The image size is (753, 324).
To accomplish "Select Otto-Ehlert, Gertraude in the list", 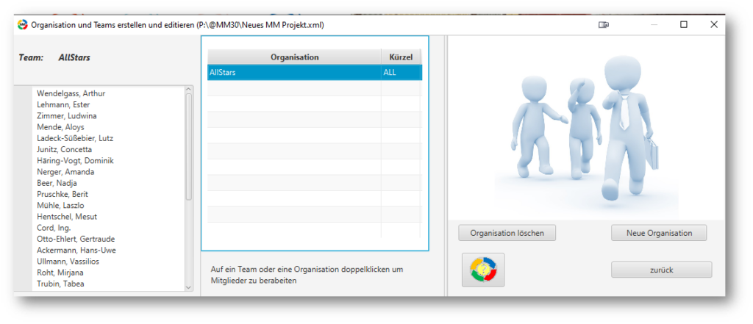I will coord(76,239).
